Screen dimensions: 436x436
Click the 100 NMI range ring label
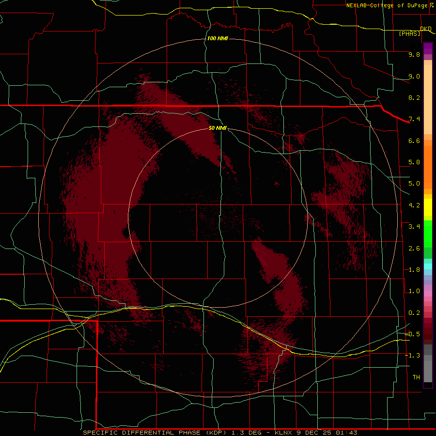(x=218, y=38)
